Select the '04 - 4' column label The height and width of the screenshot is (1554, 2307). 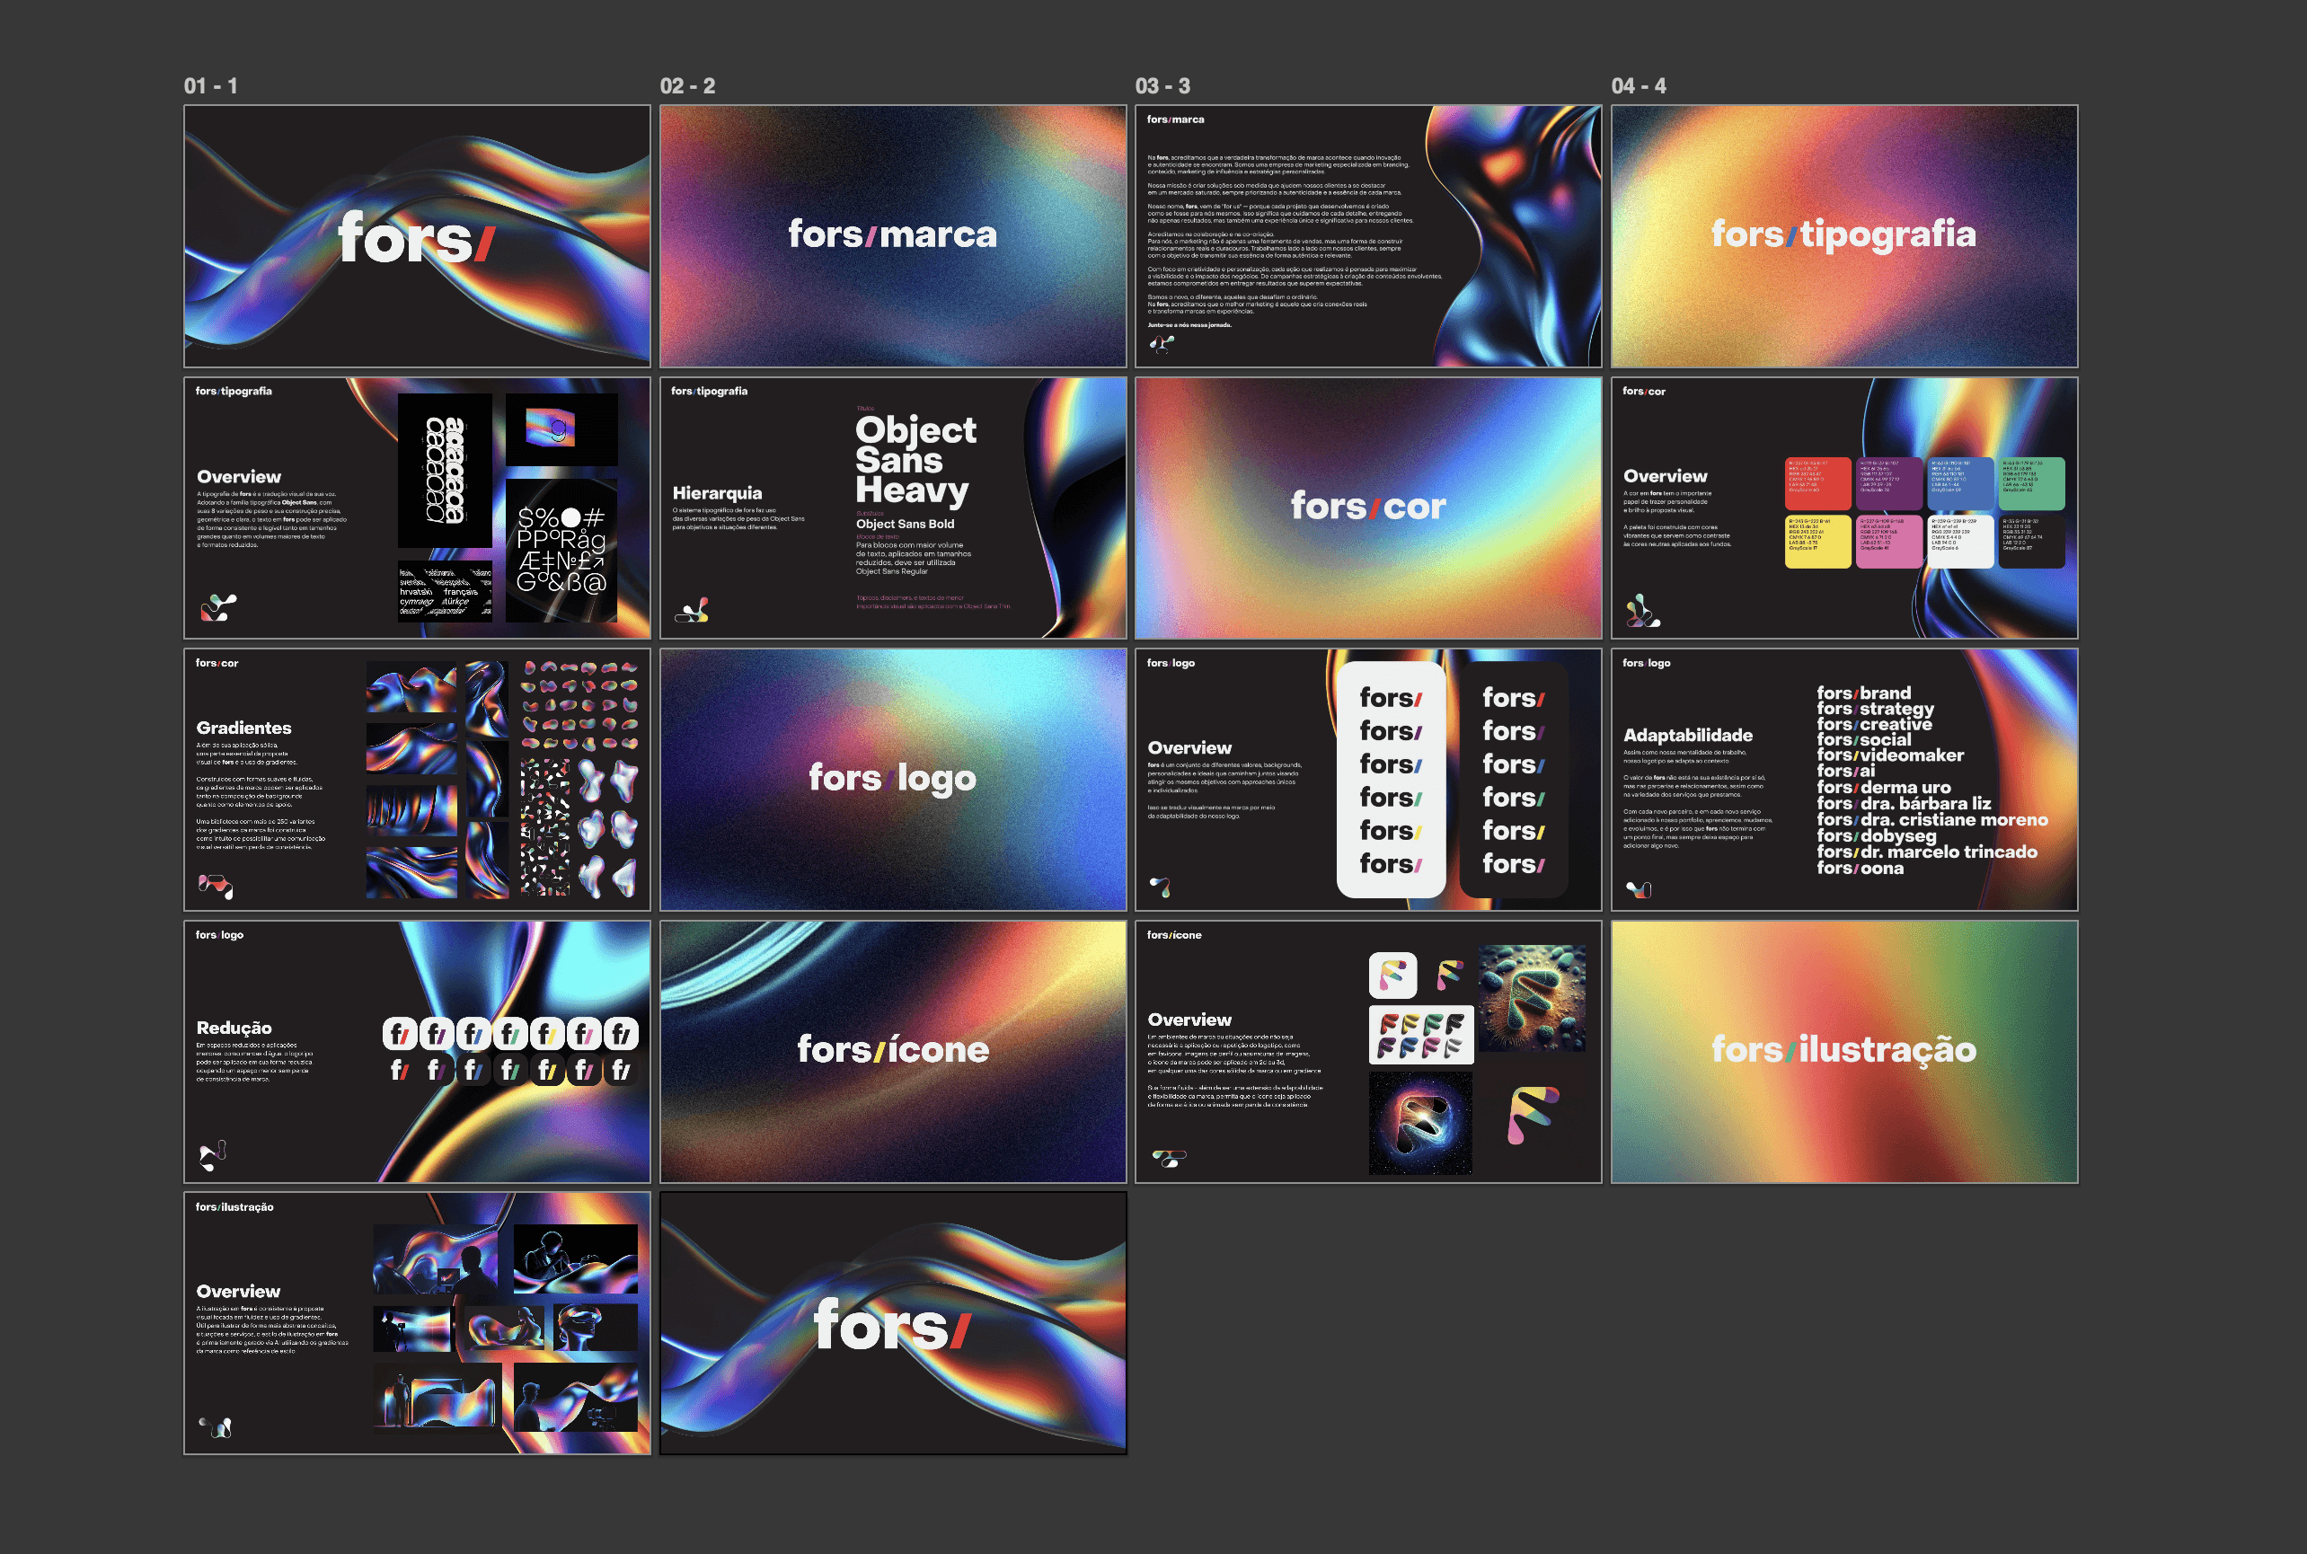click(x=1638, y=86)
